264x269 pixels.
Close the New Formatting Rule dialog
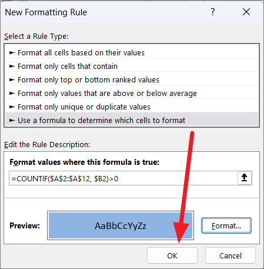pos(246,12)
